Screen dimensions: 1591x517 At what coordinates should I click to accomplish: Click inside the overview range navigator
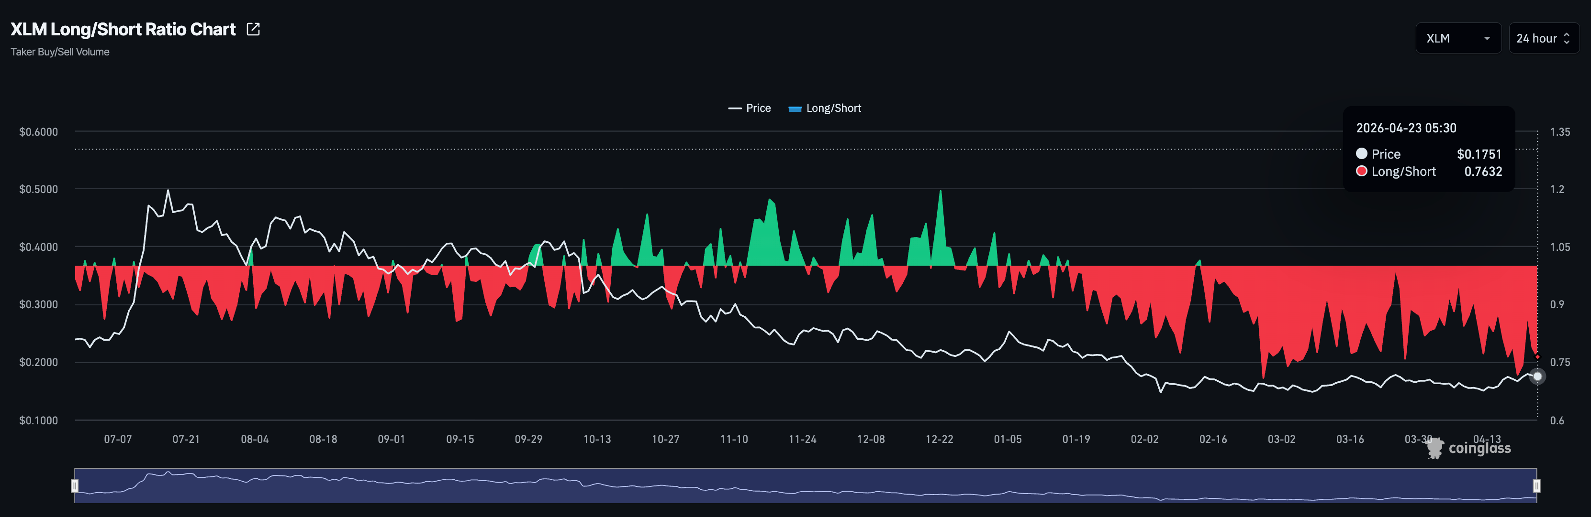(803, 485)
